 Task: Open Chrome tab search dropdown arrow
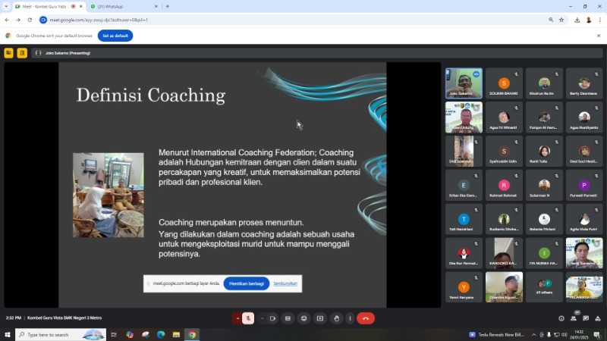[x=6, y=6]
